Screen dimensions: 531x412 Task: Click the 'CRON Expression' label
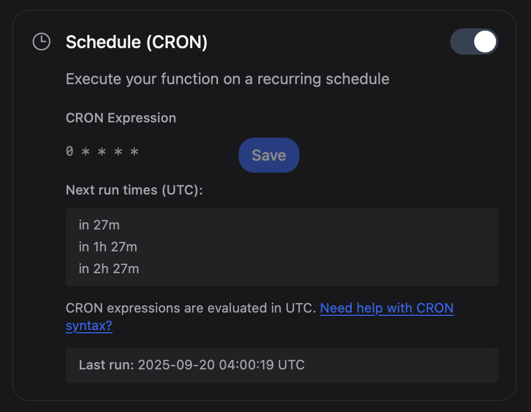tap(121, 118)
